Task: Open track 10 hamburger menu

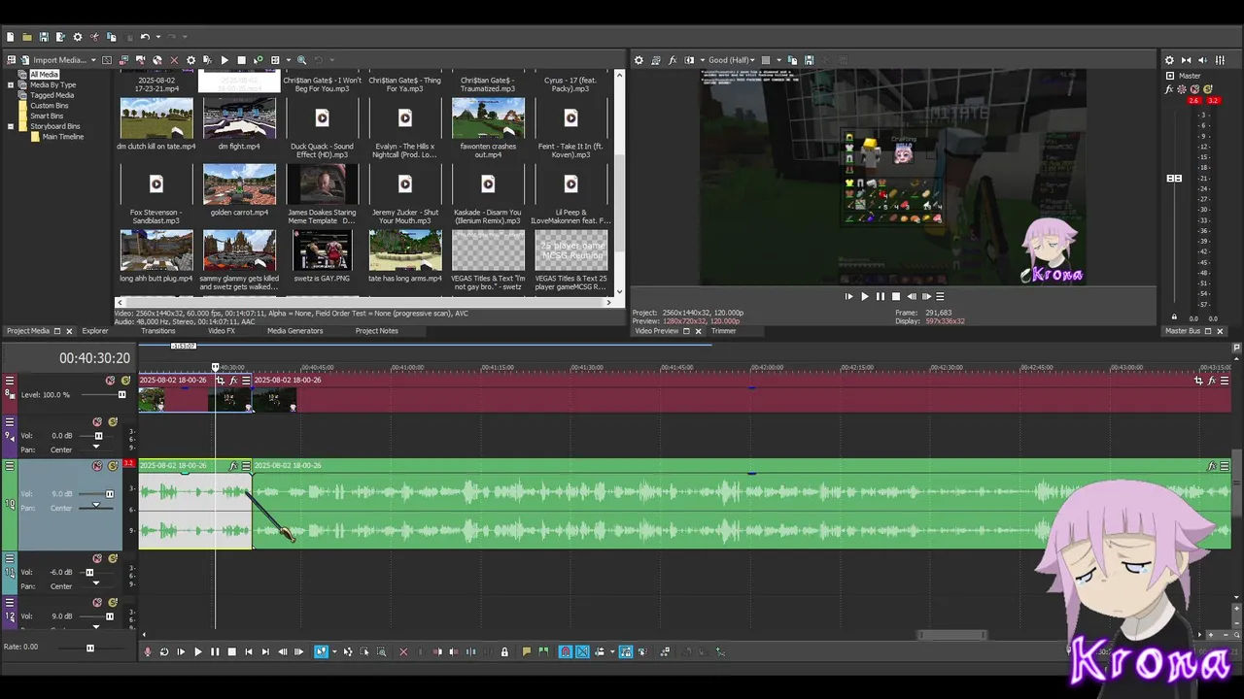Action: point(10,466)
